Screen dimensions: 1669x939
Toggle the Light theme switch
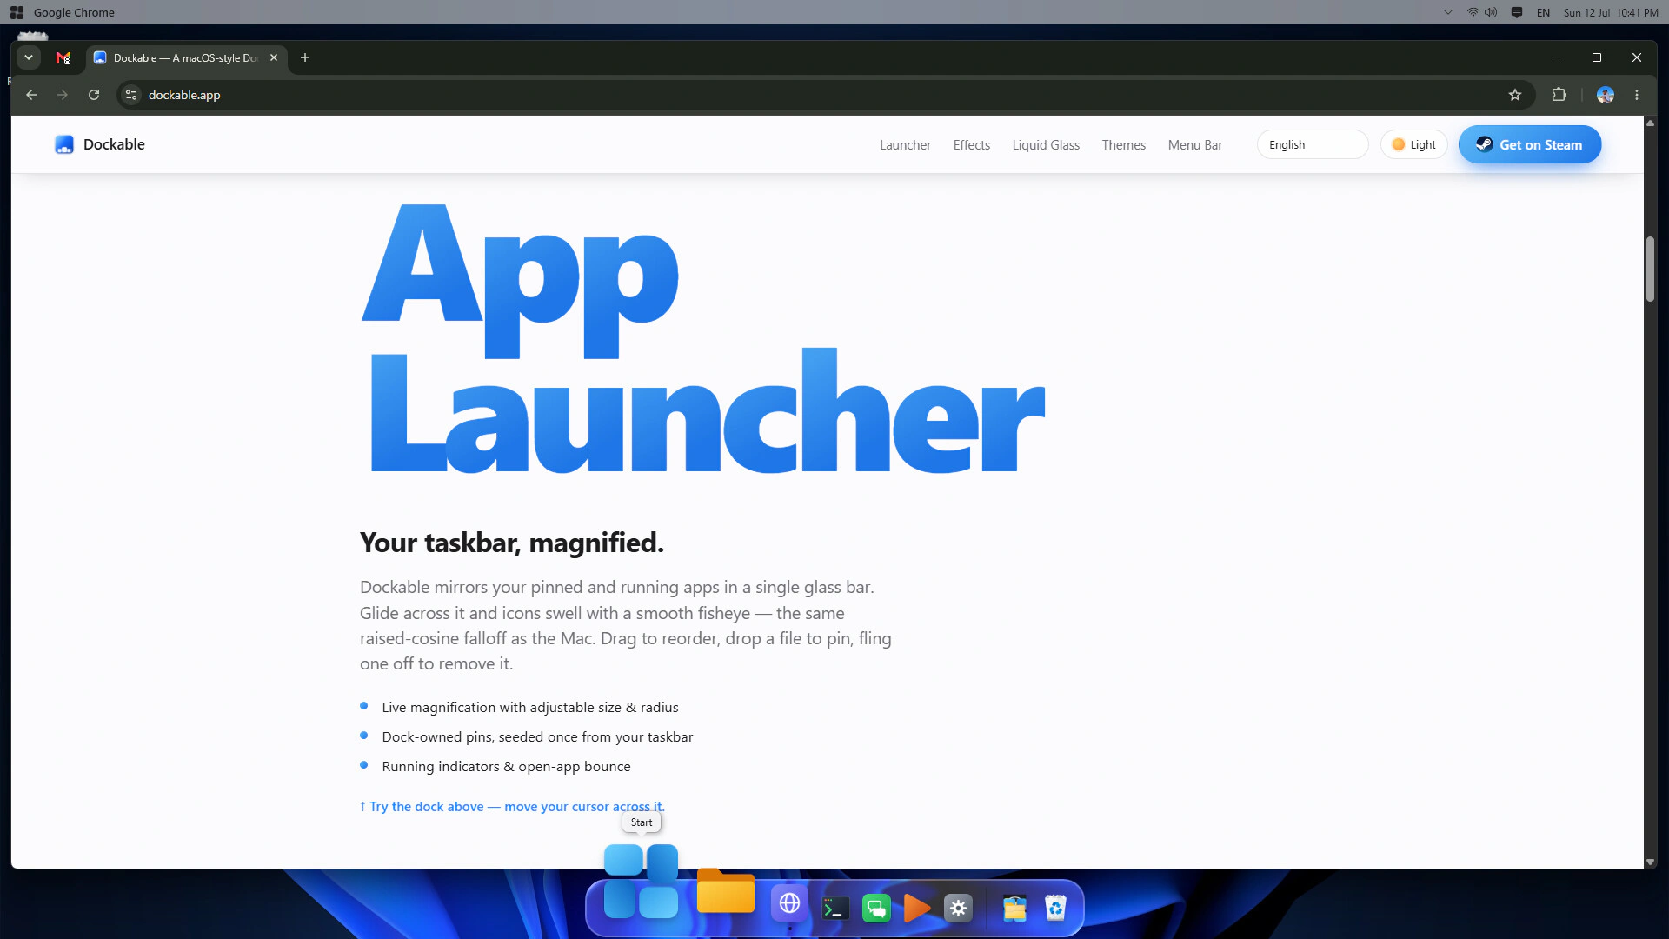(x=1413, y=144)
